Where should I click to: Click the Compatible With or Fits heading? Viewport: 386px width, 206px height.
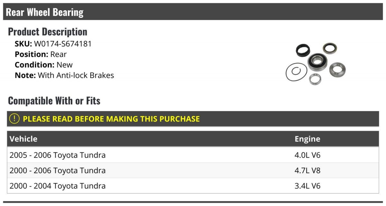tap(54, 101)
